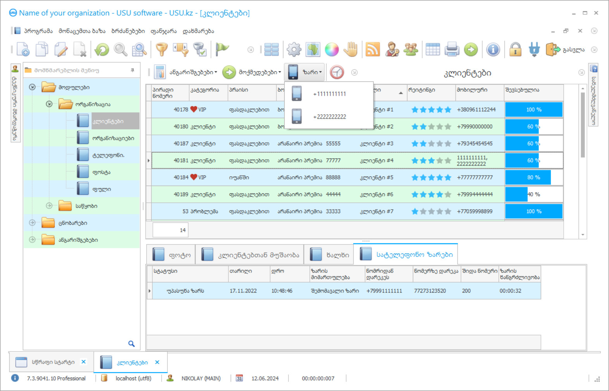Expand the ცნობარები folder

pyautogui.click(x=32, y=223)
